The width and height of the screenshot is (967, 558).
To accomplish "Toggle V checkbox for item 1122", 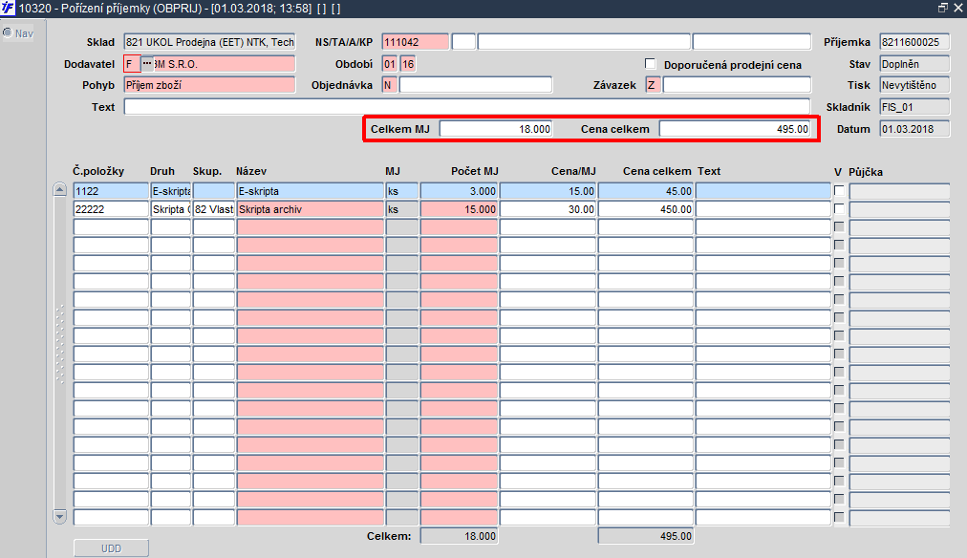I will 839,190.
